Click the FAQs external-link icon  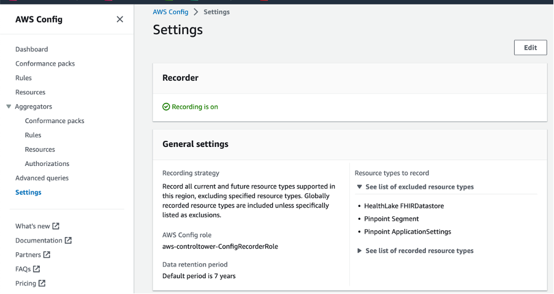(36, 269)
